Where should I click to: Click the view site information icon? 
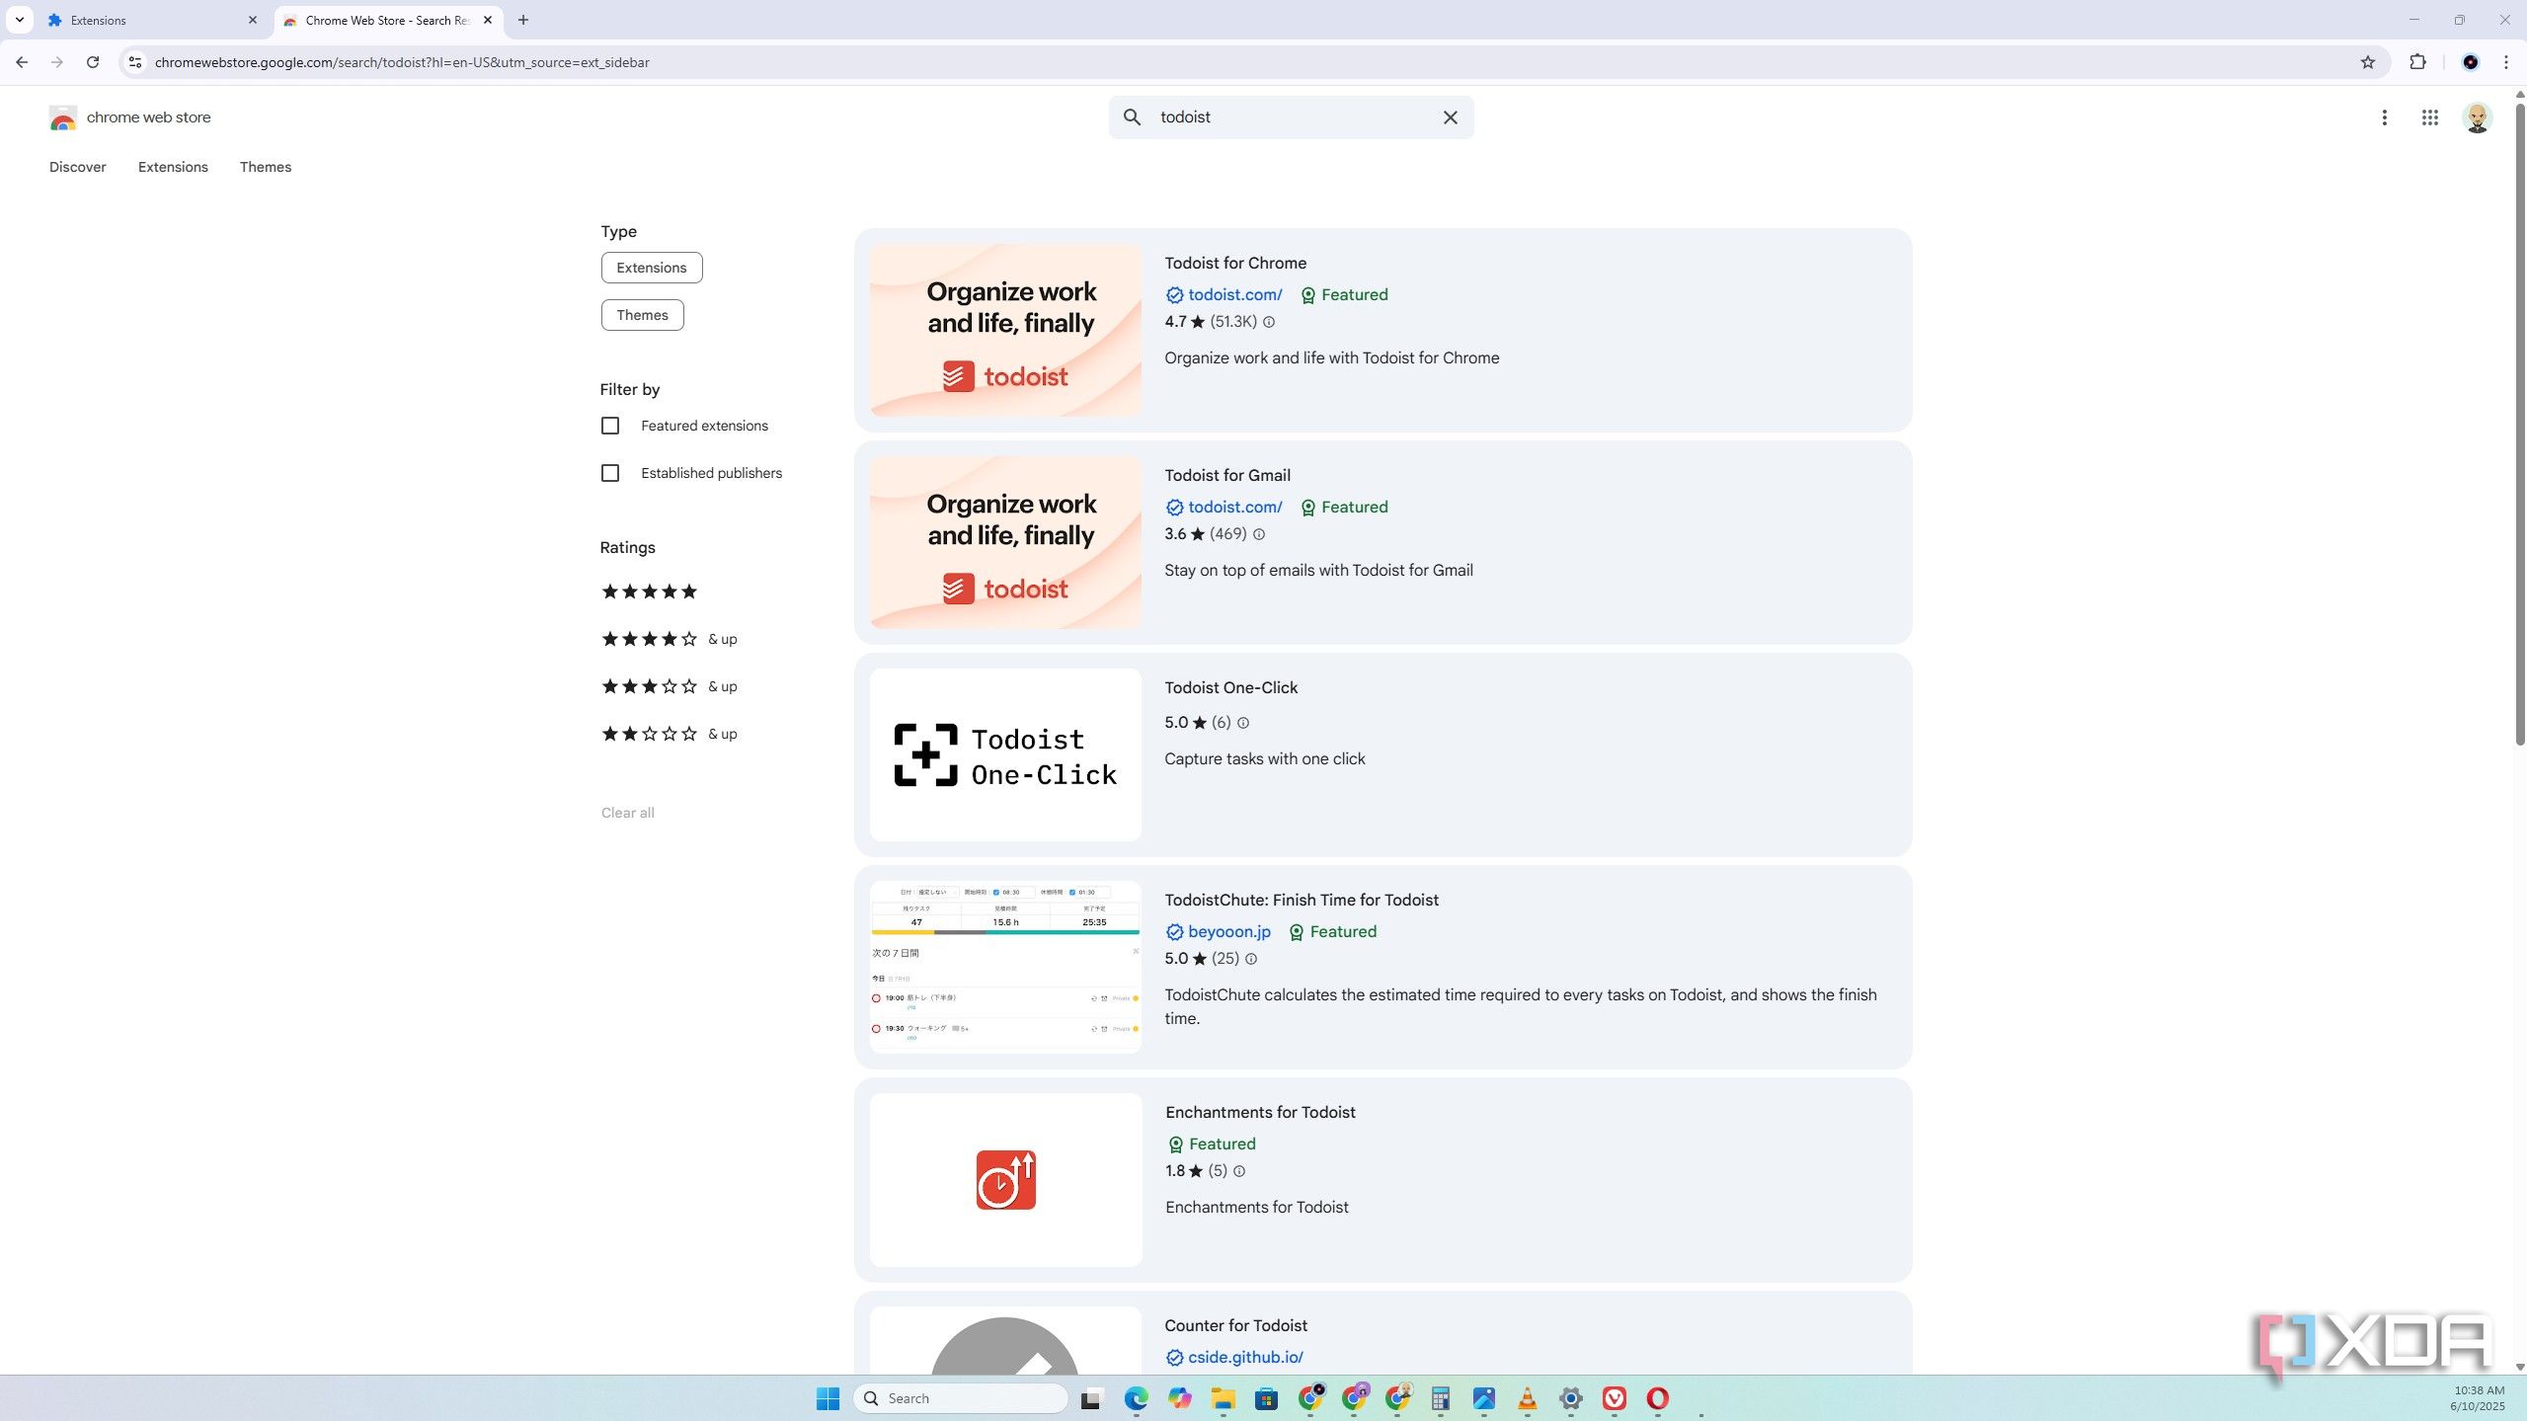135,62
